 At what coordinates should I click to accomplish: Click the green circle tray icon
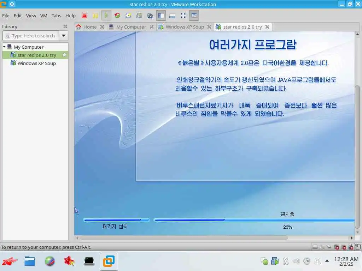264,261
